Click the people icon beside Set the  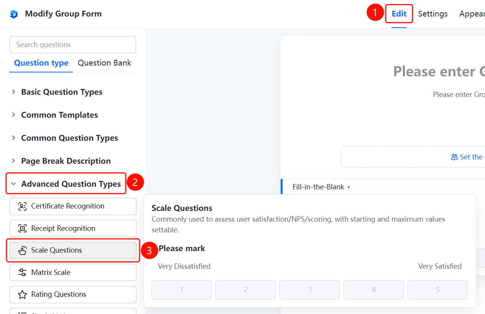tap(454, 157)
